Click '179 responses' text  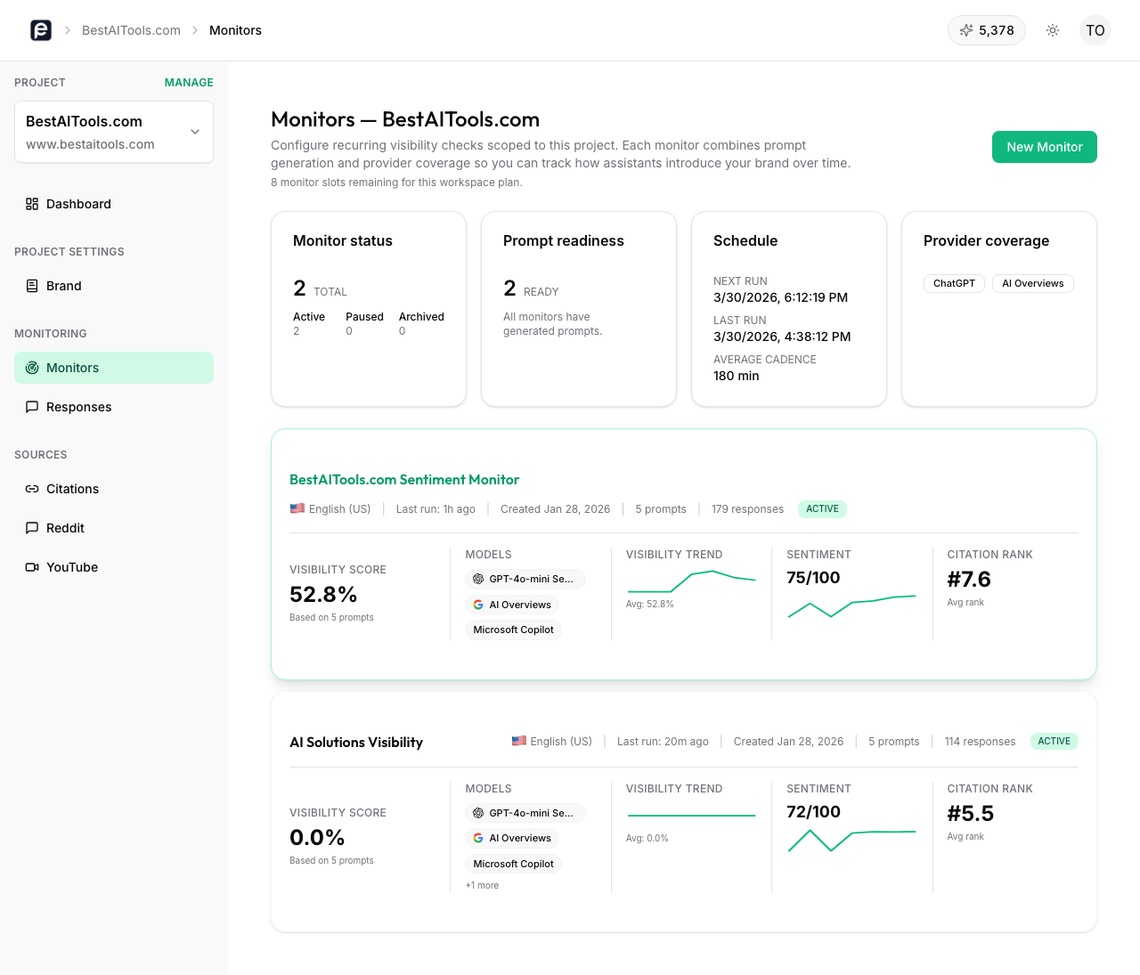pos(747,509)
